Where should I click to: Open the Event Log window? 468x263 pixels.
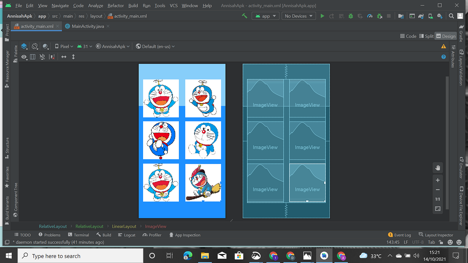coord(399,235)
